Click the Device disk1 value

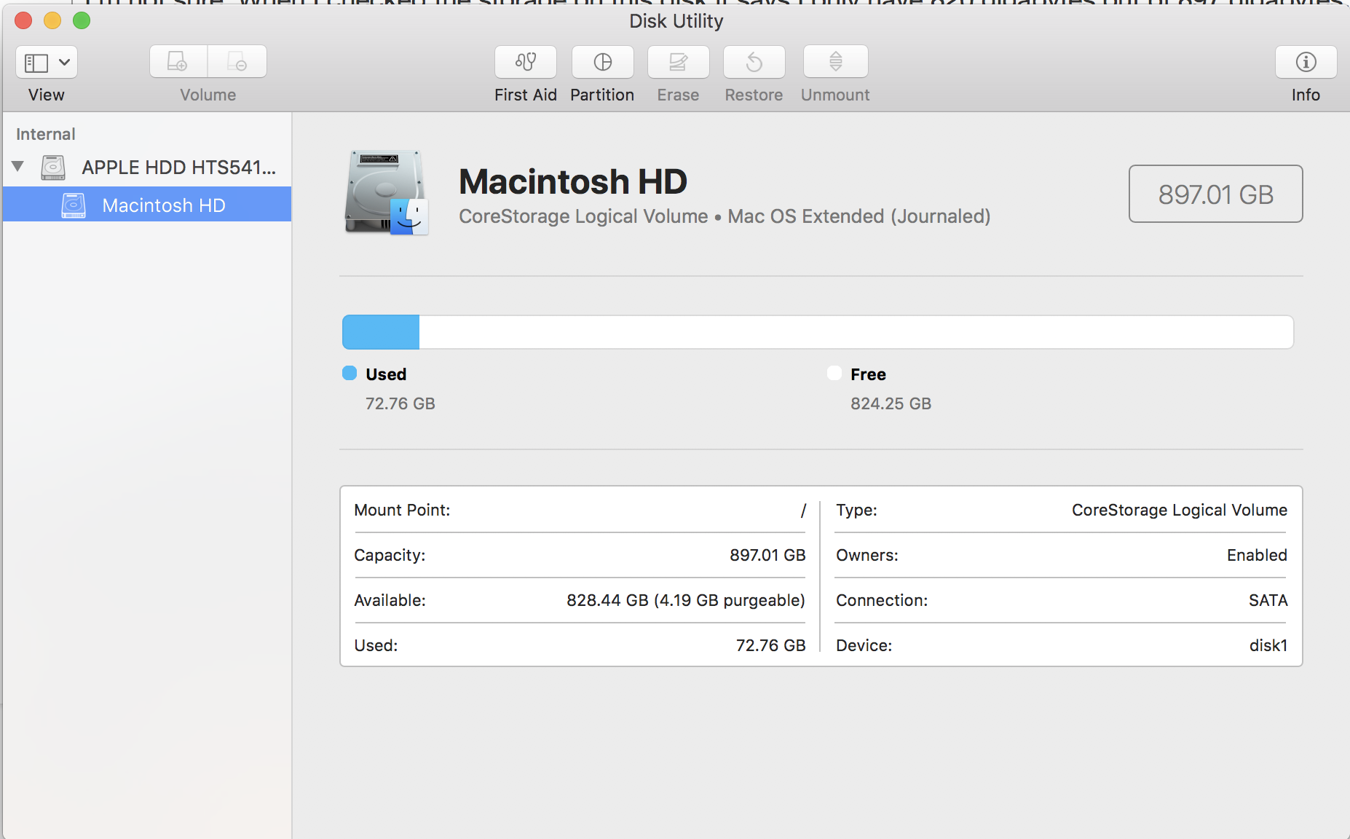pos(1268,645)
